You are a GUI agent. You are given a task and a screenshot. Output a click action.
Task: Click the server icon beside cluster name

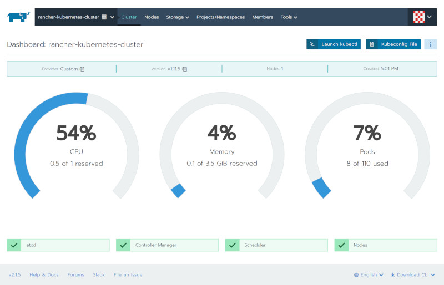104,17
